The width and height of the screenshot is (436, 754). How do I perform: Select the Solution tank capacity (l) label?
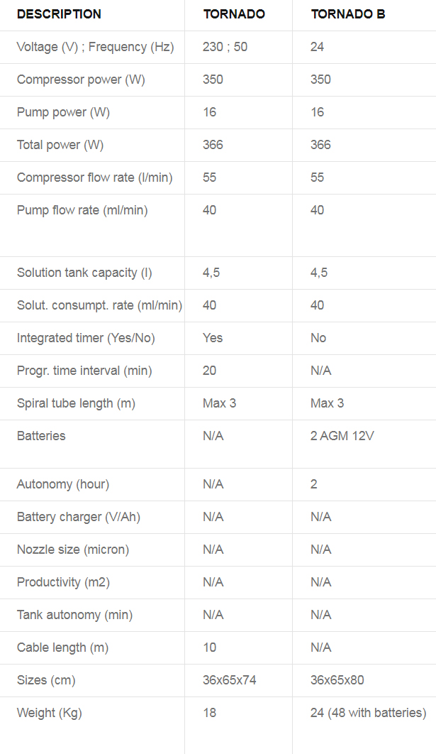pyautogui.click(x=84, y=273)
